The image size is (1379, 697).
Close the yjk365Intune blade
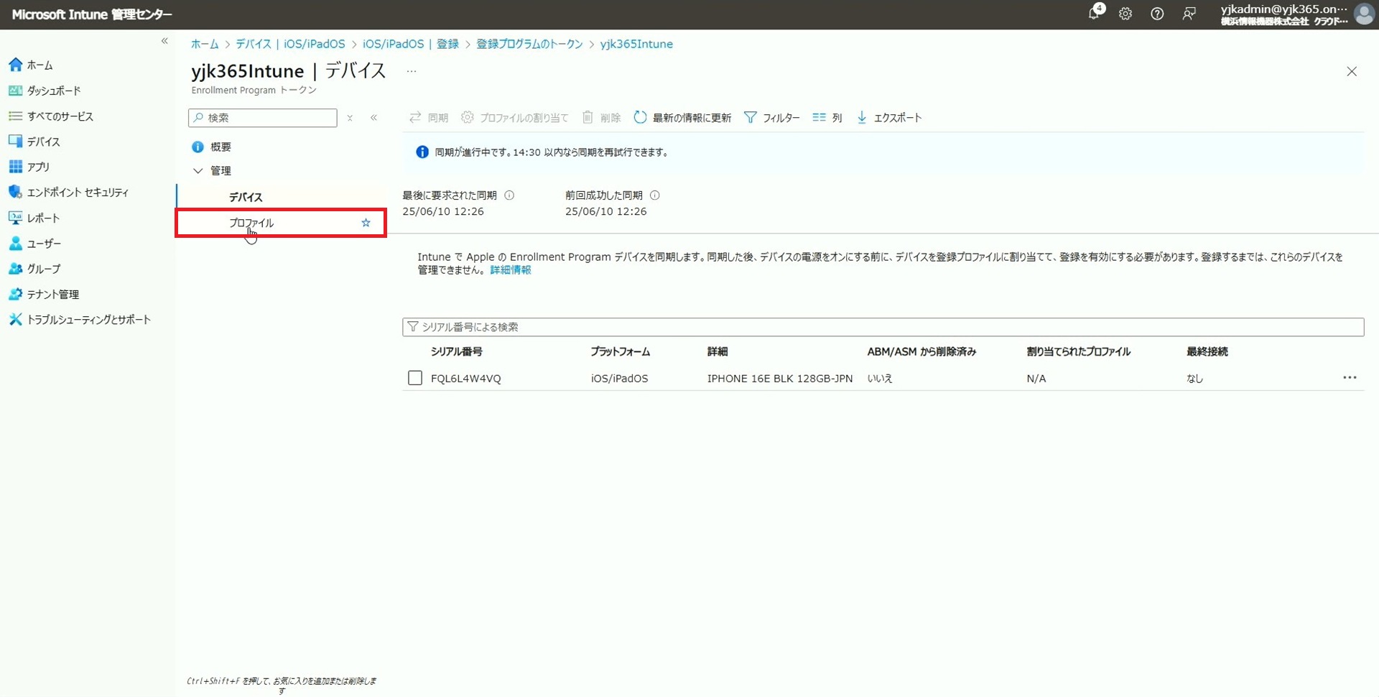pos(1352,71)
